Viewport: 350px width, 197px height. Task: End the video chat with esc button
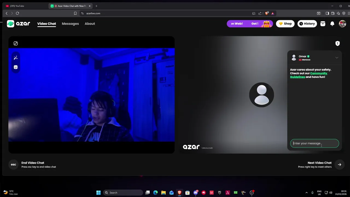(x=13, y=164)
